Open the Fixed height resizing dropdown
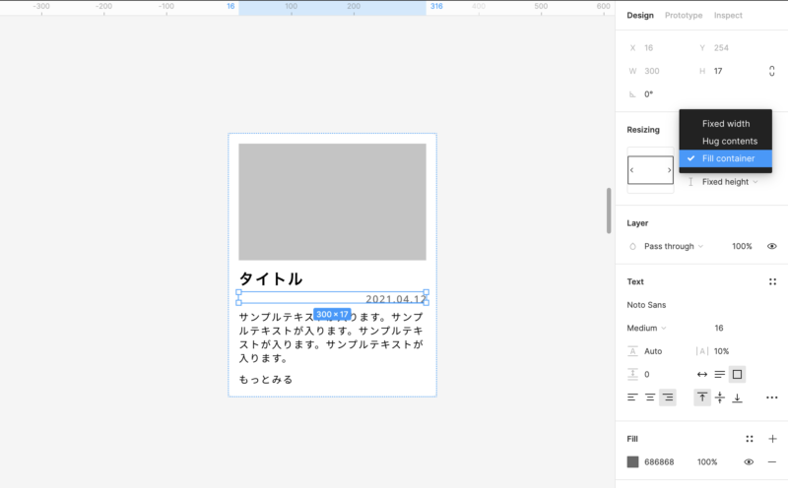This screenshot has height=488, width=788. click(729, 182)
